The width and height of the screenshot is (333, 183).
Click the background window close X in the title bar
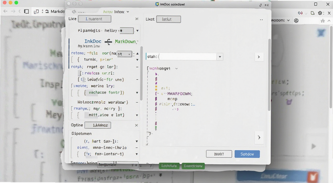tap(328, 4)
